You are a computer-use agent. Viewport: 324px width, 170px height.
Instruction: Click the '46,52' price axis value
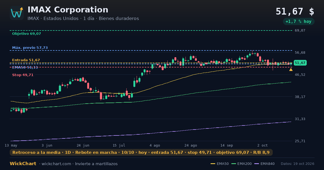(x=300, y=74)
